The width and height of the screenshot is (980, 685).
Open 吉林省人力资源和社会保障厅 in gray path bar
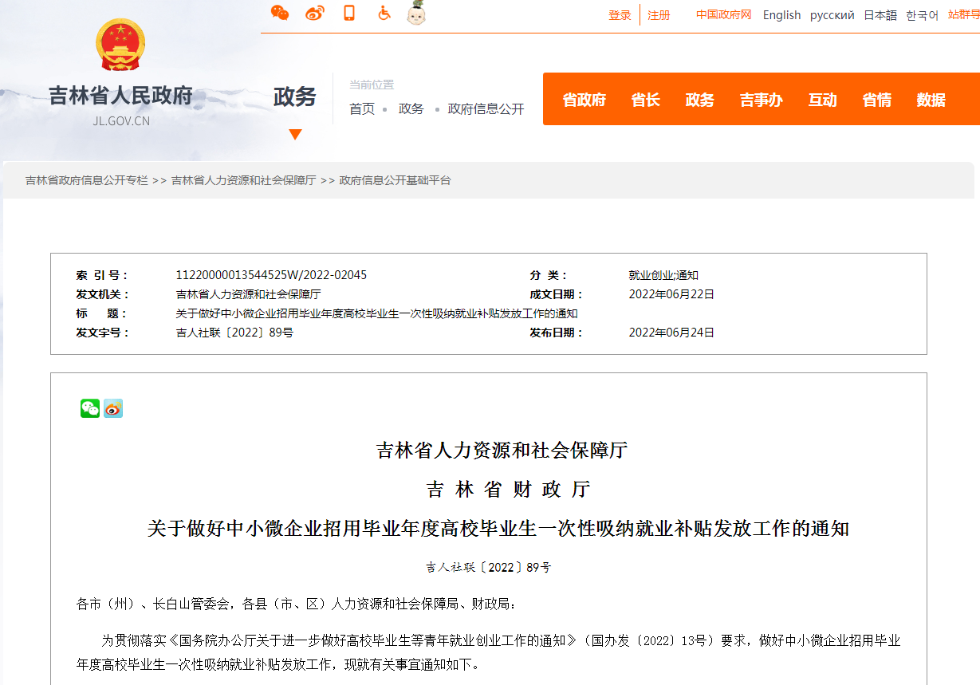pos(243,180)
